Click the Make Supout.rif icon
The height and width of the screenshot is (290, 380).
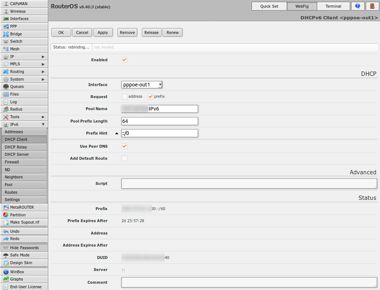(6, 223)
